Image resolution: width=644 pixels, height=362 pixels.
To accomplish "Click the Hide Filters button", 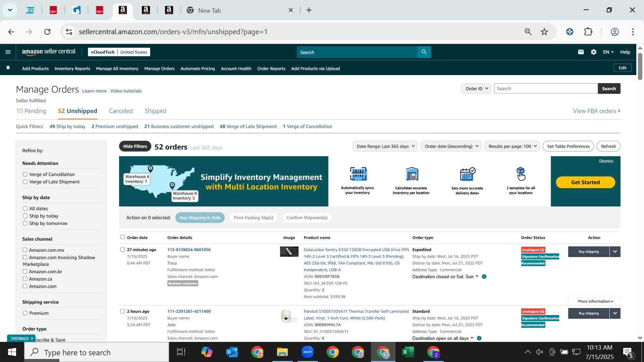I will (135, 146).
